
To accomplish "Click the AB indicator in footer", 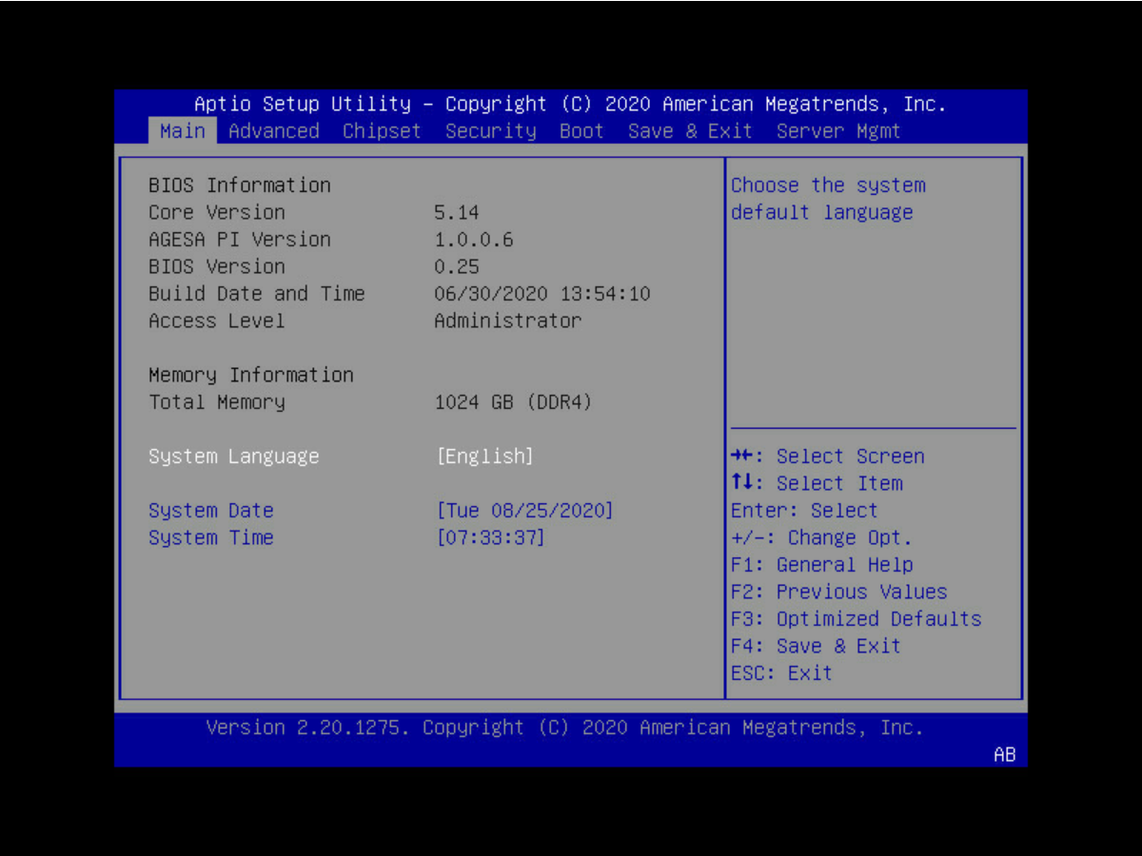I will (1005, 755).
